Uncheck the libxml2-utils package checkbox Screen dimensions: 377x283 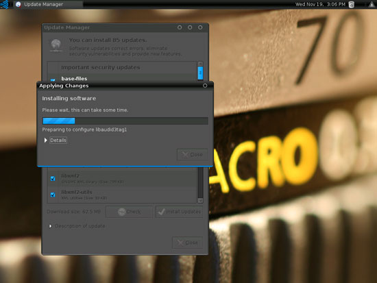click(53, 195)
